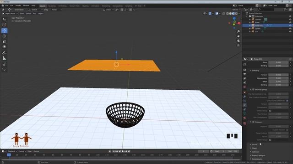Screen dimensions: 293x164
Task: Hide the Camera object in outliner
Action: (x=290, y=19)
